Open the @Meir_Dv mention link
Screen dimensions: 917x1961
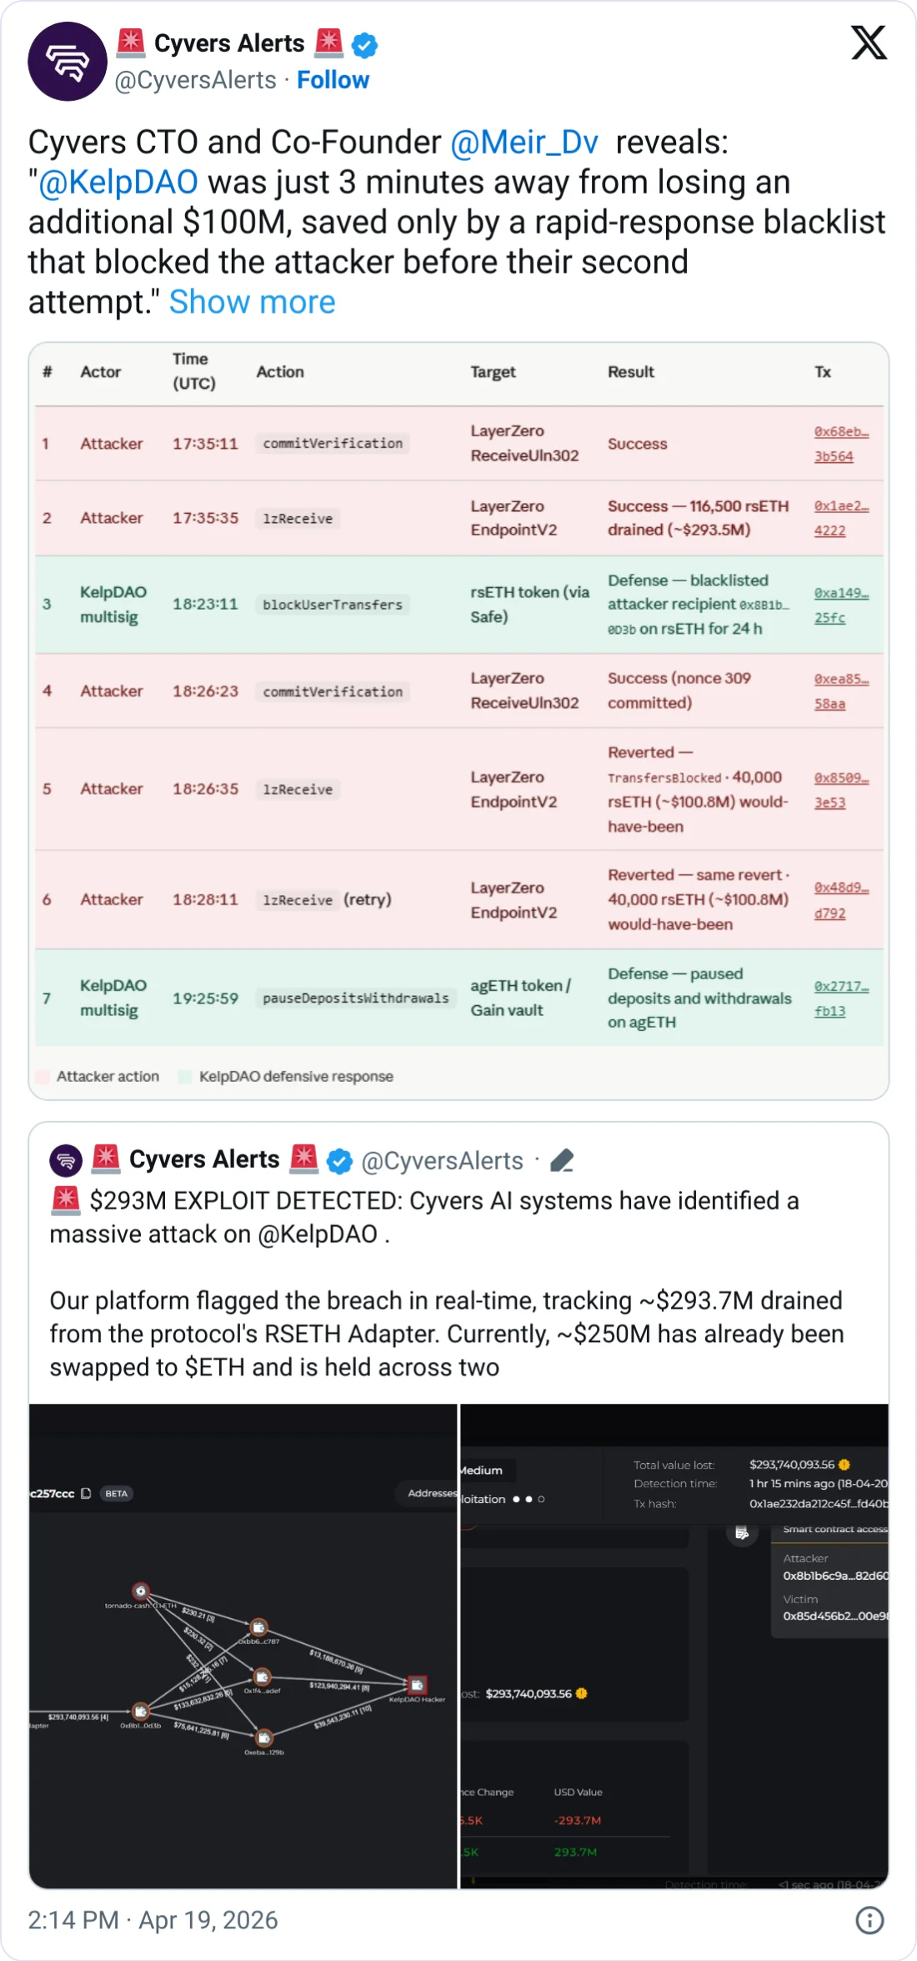tap(524, 143)
